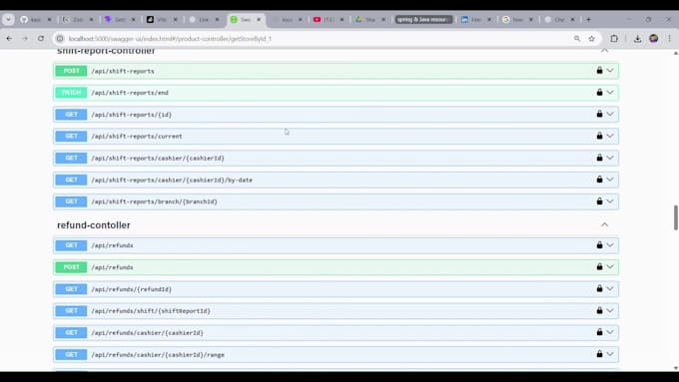Click the lock on /api/refunds/cashier/{cashierId} row
Screen dimensions: 679x382
pos(599,332)
